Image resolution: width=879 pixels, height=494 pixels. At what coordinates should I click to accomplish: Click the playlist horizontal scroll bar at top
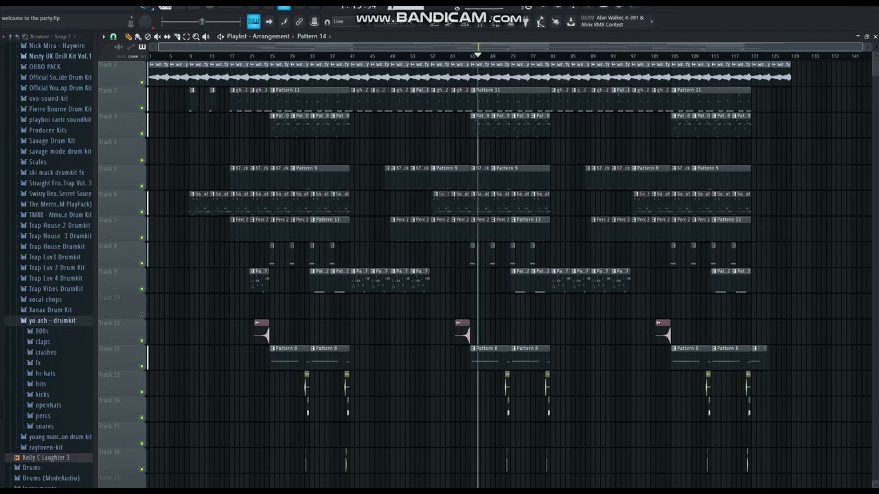click(510, 47)
